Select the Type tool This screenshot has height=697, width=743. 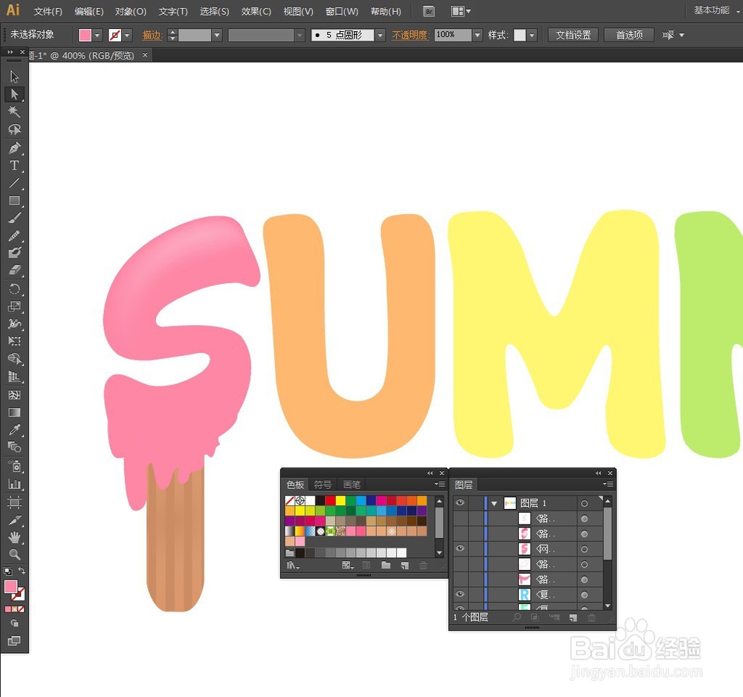pos(14,166)
